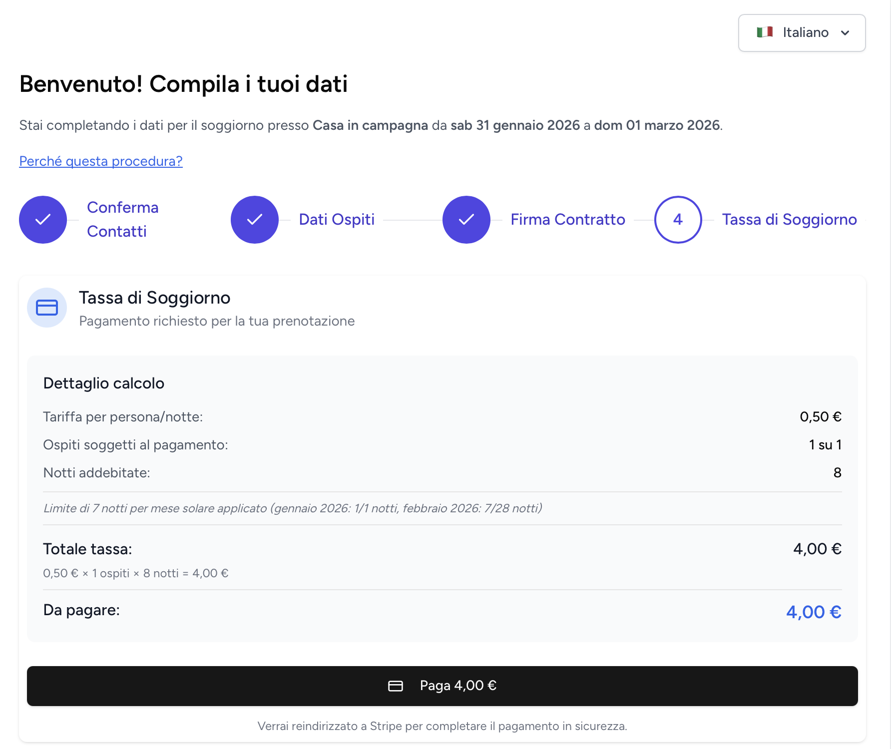
Task: Select the step 4 numbered circle
Action: (678, 220)
